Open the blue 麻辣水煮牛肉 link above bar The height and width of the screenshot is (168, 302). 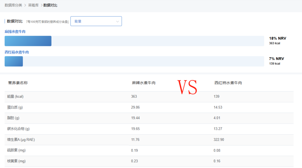[15, 32]
